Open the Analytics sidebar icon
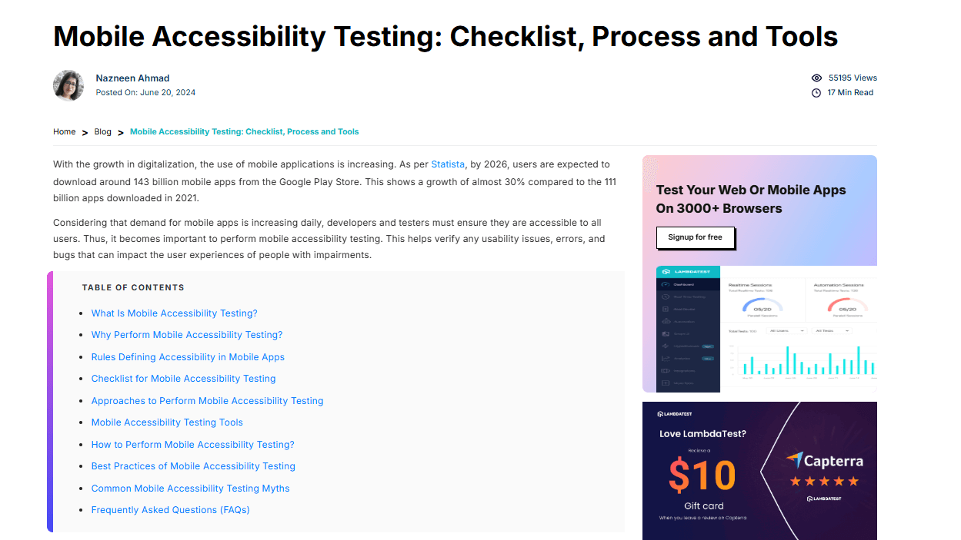The width and height of the screenshot is (961, 540). (666, 358)
